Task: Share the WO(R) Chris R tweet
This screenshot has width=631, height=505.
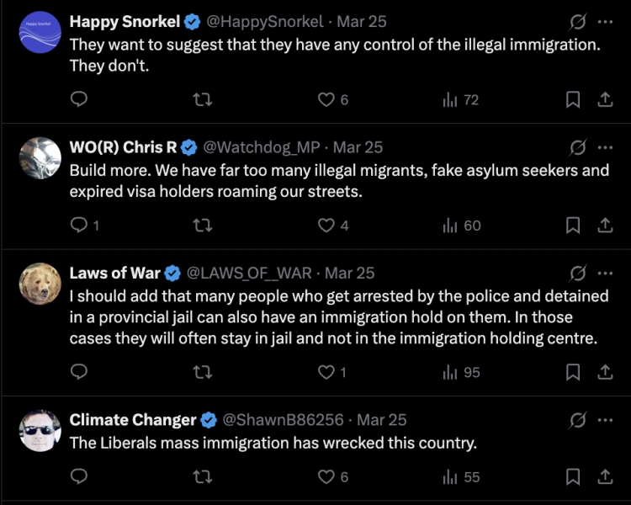Action: click(x=604, y=225)
